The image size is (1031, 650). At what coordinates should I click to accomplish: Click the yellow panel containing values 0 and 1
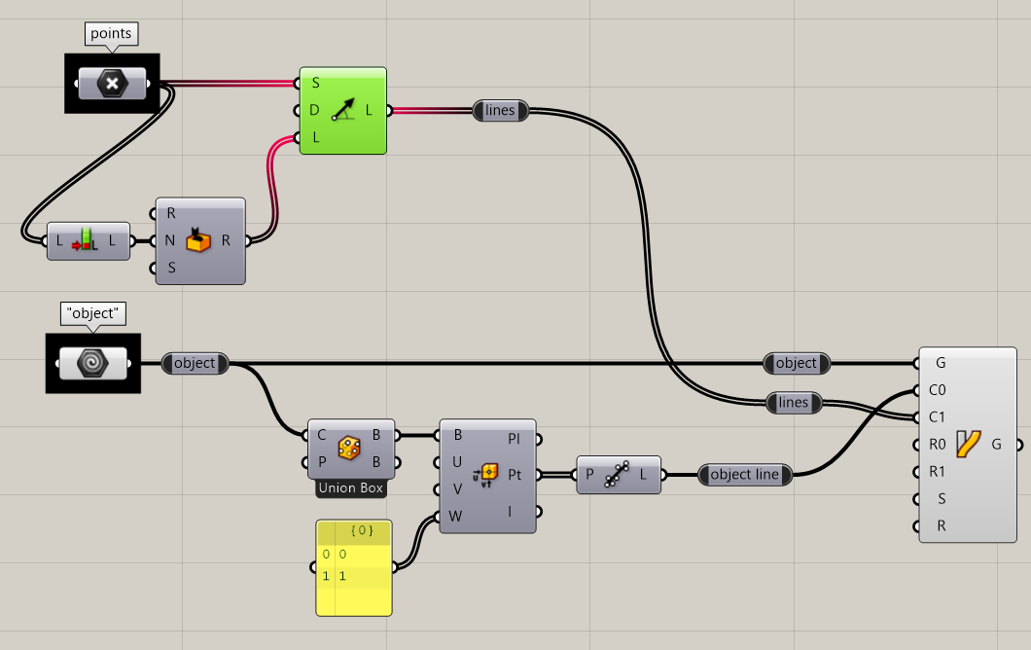[x=354, y=567]
